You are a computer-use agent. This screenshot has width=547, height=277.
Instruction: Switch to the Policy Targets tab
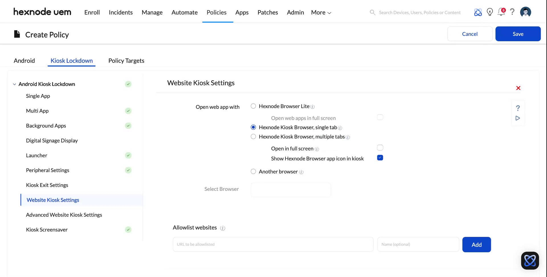click(126, 61)
